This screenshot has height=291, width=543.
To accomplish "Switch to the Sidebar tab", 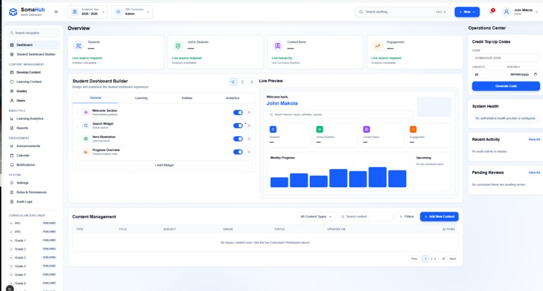I will [x=187, y=98].
